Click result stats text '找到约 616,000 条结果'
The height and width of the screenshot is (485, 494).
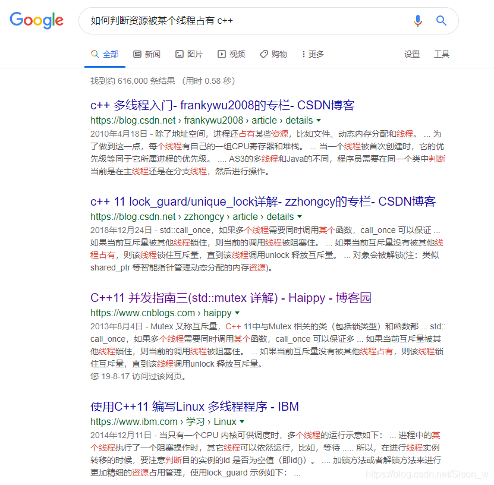(133, 81)
